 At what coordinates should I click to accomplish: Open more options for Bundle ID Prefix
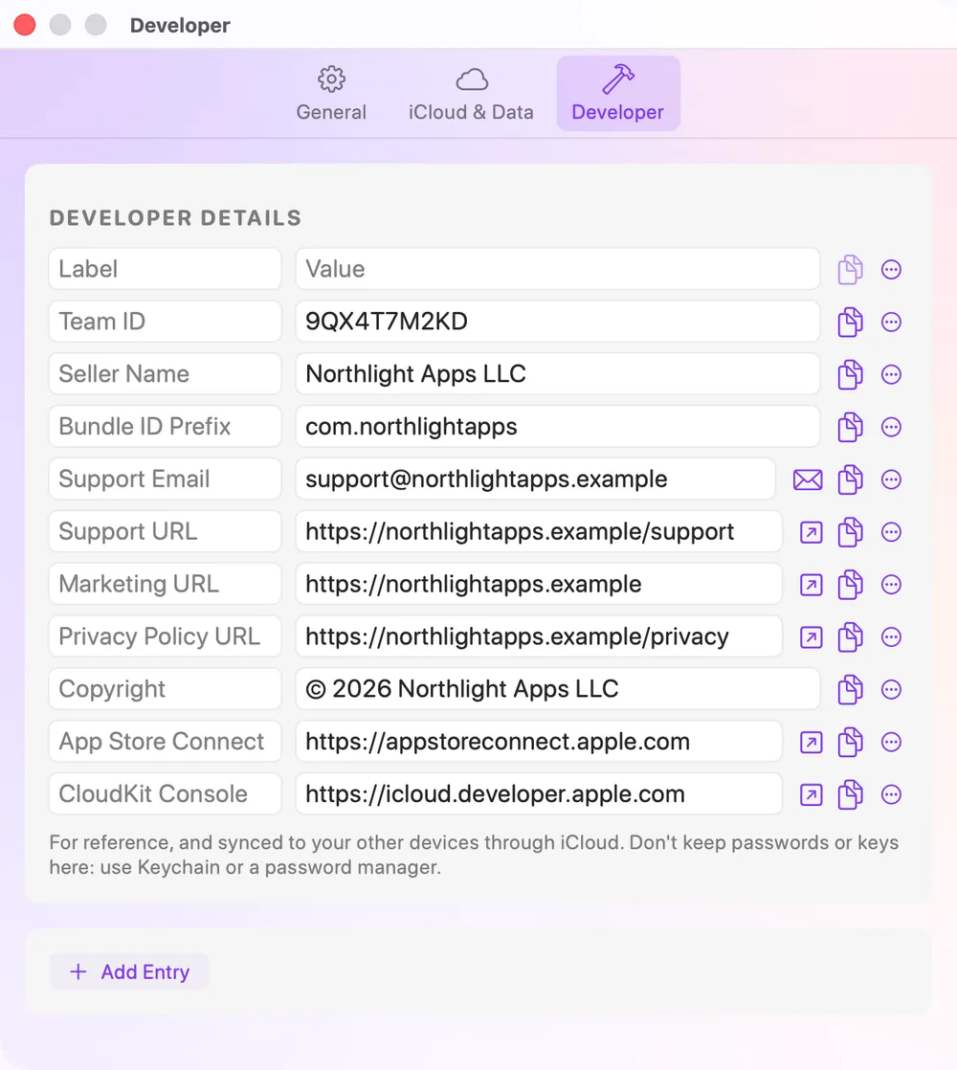[x=891, y=427]
